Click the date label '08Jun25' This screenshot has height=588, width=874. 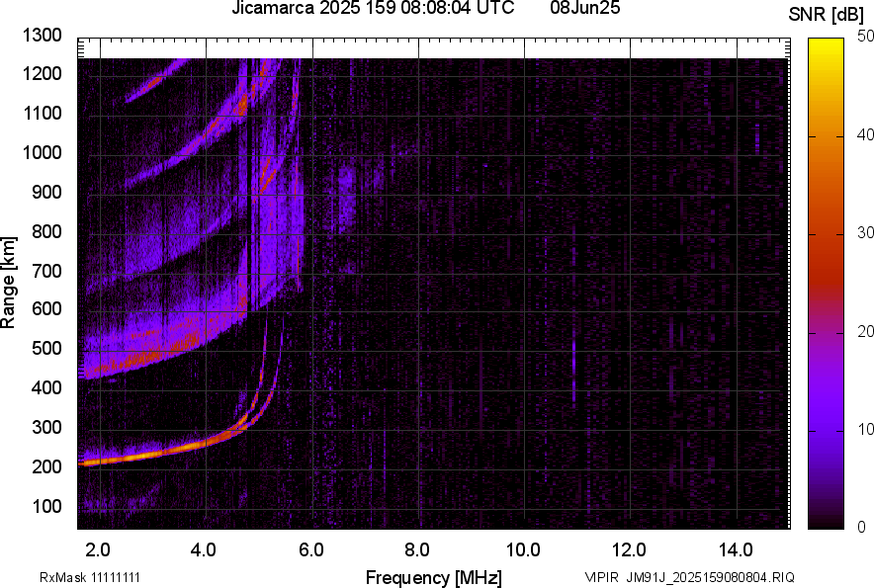coord(584,8)
